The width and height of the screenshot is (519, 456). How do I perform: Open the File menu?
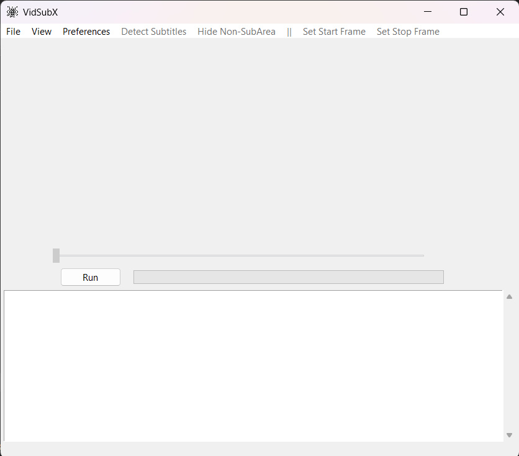pos(13,32)
